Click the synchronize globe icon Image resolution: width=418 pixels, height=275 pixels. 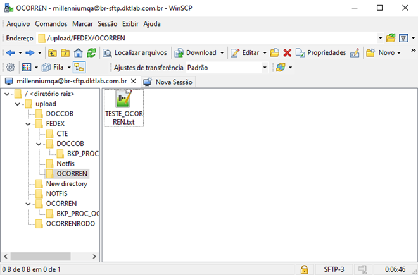click(281, 68)
